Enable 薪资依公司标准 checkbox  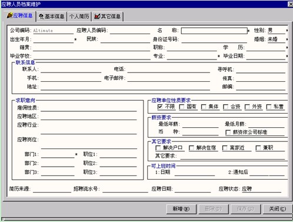pyautogui.click(x=228, y=132)
